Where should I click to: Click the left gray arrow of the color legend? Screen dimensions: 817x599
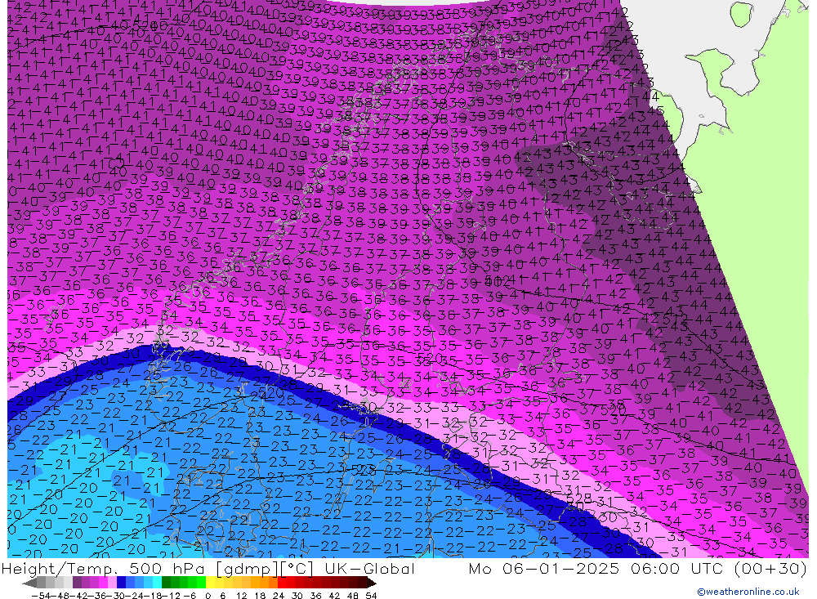[29, 583]
